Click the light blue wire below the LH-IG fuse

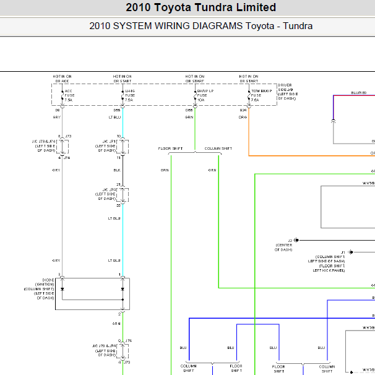point(123,122)
